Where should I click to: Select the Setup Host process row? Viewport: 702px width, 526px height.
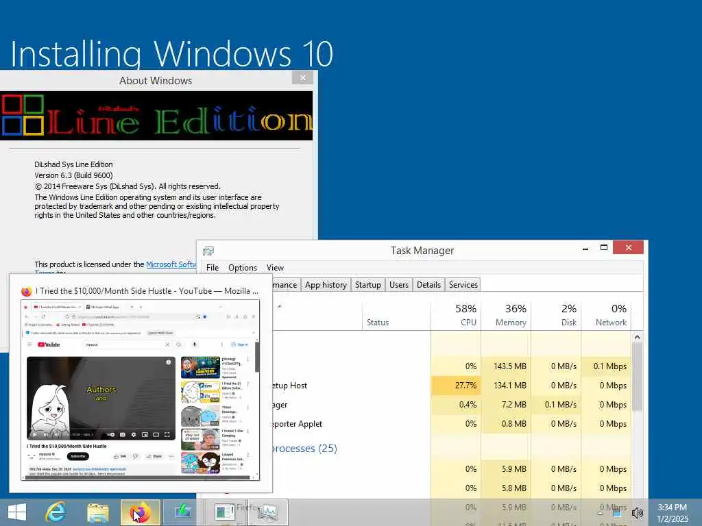point(452,386)
